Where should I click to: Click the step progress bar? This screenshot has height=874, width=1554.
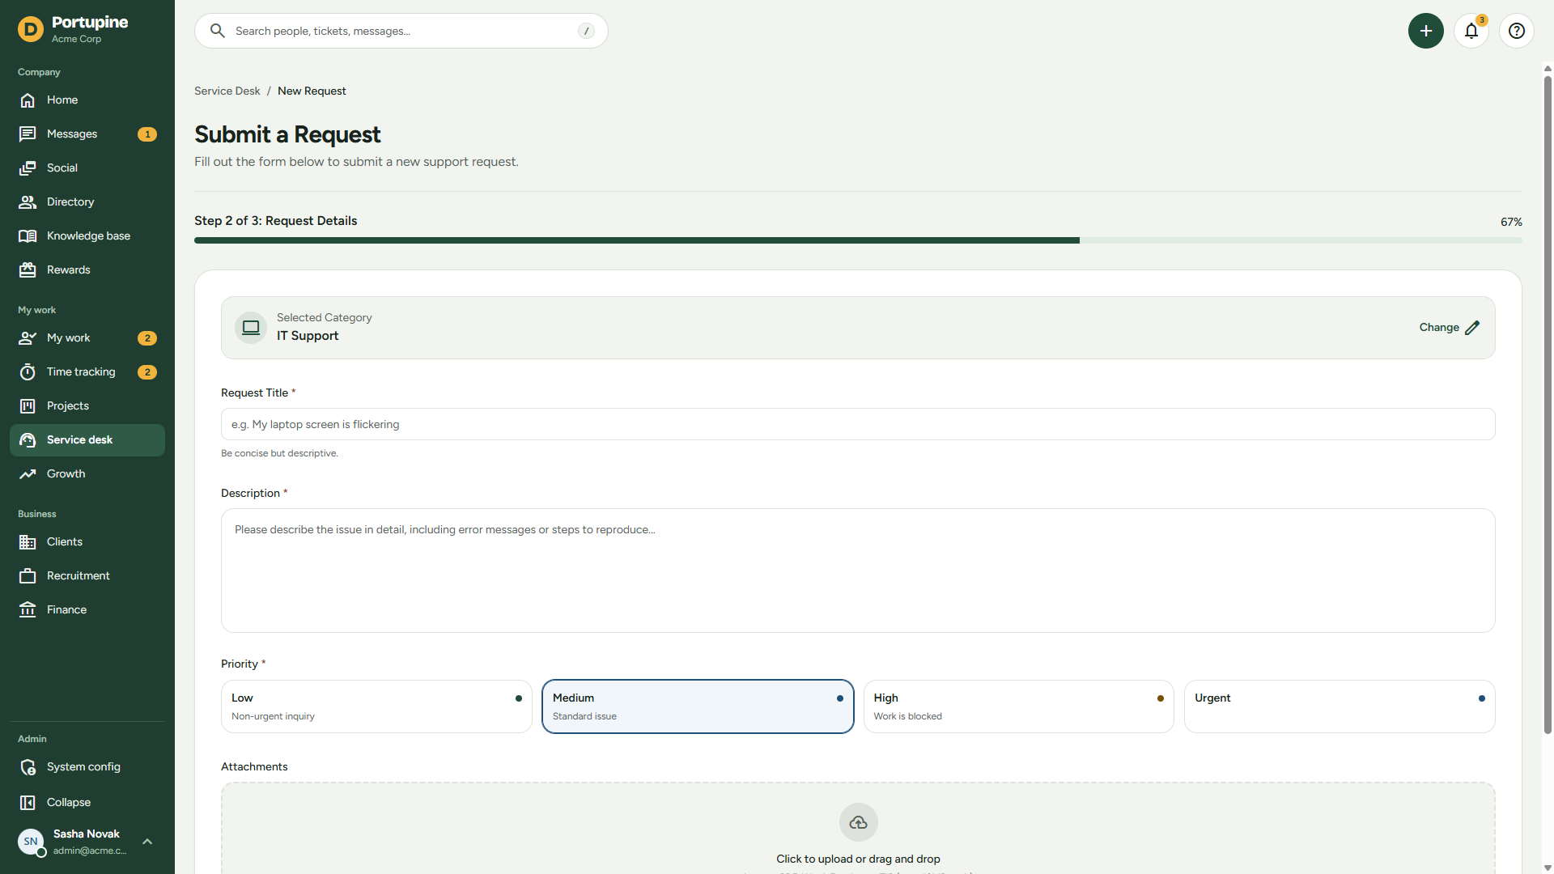tap(858, 240)
